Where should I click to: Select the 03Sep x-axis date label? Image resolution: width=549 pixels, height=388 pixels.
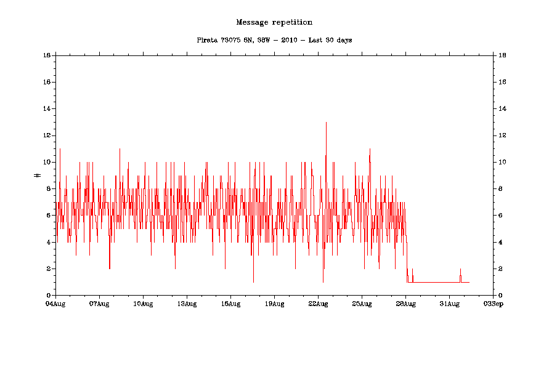point(492,303)
